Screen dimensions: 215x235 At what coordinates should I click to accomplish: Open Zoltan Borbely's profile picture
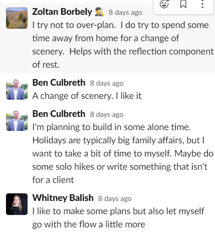[x=17, y=18]
